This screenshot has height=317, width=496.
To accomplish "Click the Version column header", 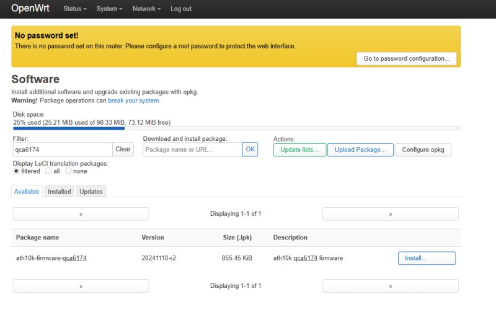I will click(x=153, y=238).
